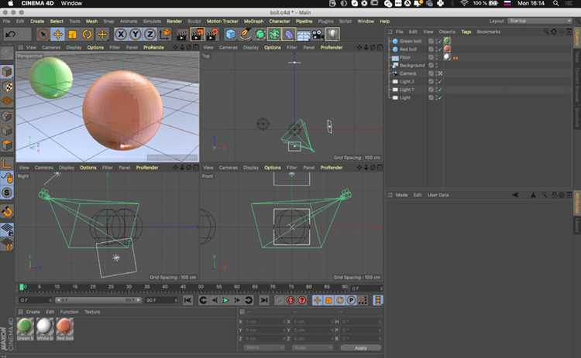The height and width of the screenshot is (358, 581).
Task: Click Render View clapperboard icon
Action: pos(182,35)
